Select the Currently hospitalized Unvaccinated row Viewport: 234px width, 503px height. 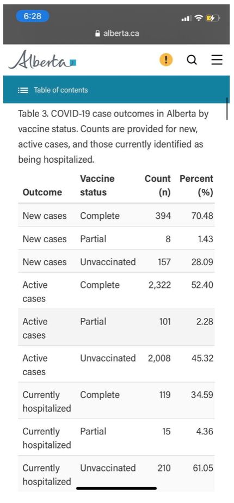[x=116, y=474]
